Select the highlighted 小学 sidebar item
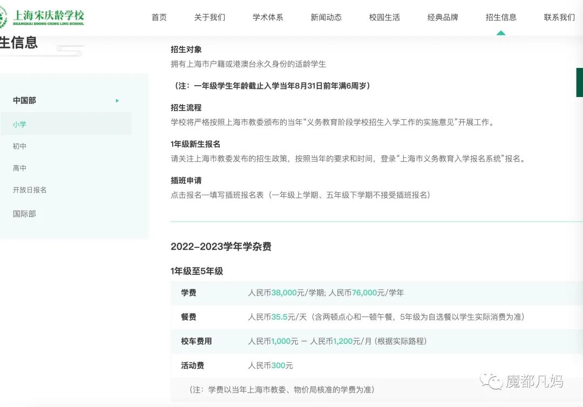The height and width of the screenshot is (407, 583). [19, 125]
